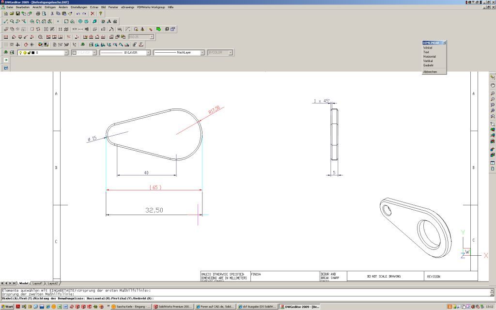Open Print Preview from the standard toolbar
496x310 pixels.
pos(44,14)
